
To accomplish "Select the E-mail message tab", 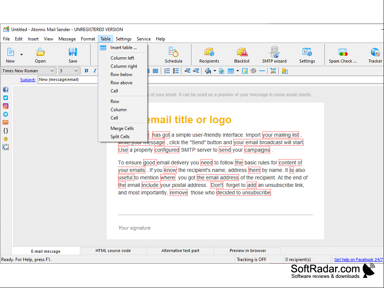I will (46, 251).
